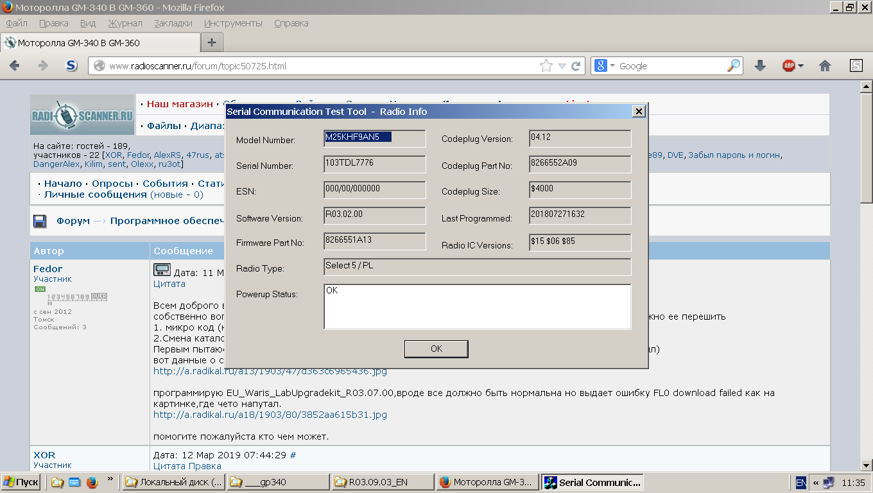
Task: Click the S toolbar icon at far right
Action: [856, 65]
